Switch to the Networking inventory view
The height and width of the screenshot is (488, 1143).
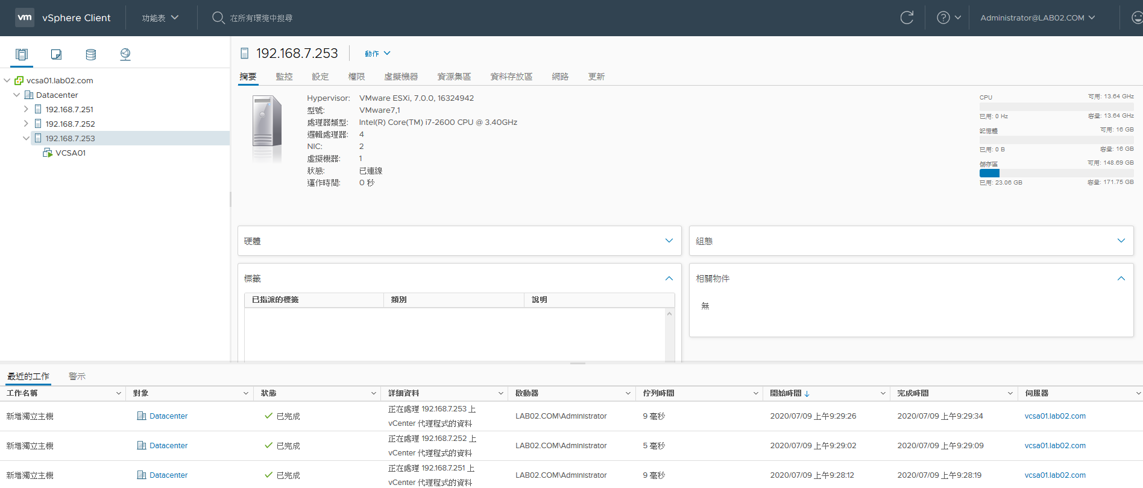tap(125, 54)
